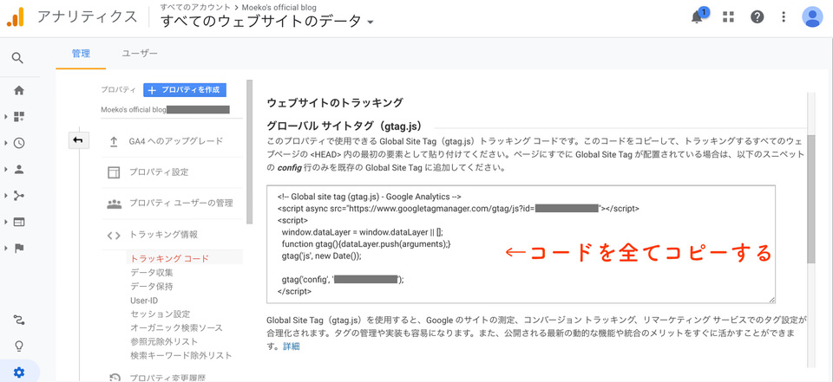Select セッション設定 menu item
The image size is (833, 382).
160,314
